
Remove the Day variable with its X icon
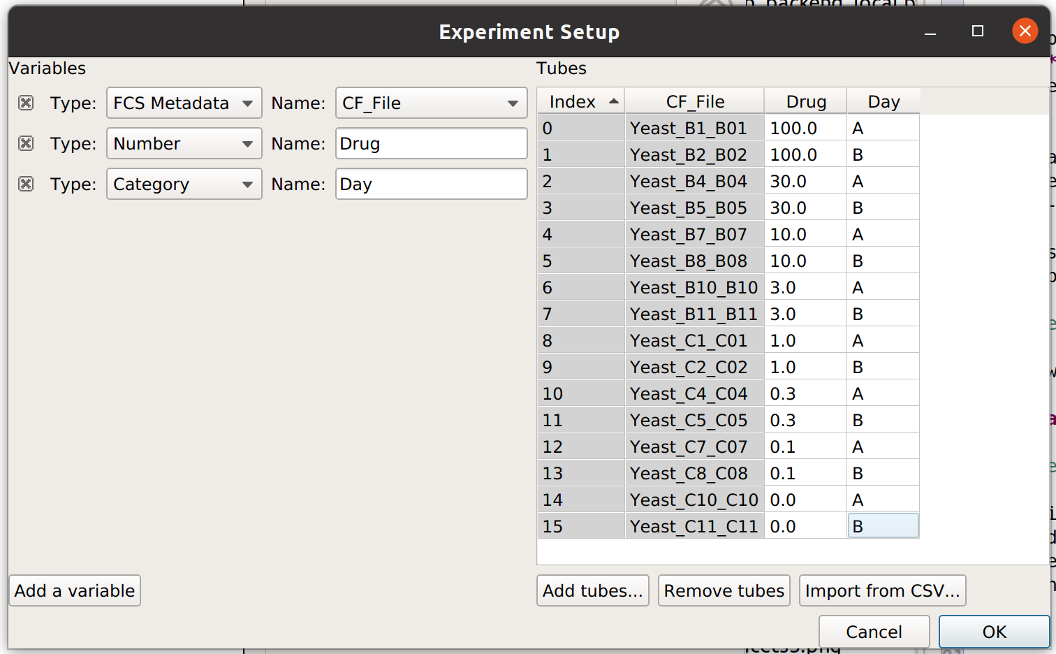click(26, 184)
